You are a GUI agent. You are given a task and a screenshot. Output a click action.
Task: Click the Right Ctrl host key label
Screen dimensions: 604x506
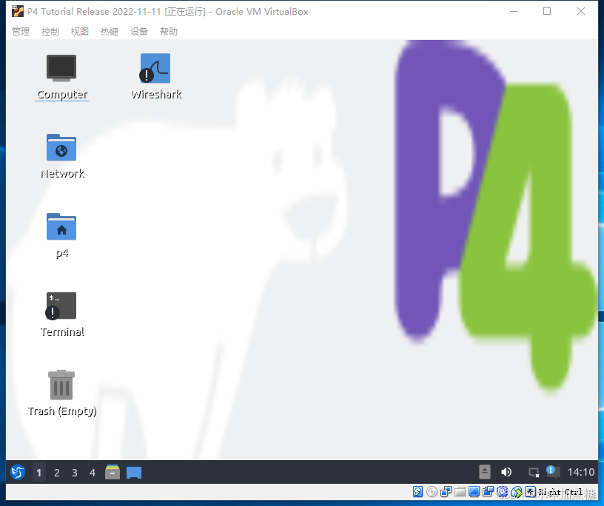tap(560, 492)
